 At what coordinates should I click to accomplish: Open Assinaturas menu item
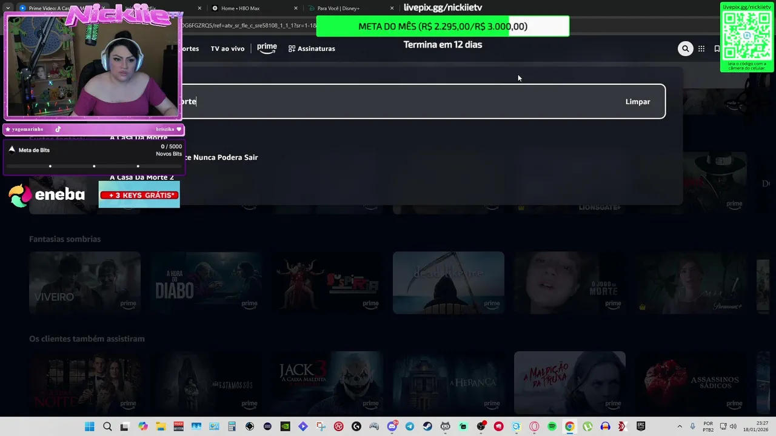312,48
